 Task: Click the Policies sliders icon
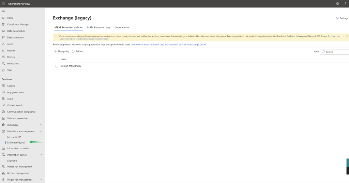3,57
